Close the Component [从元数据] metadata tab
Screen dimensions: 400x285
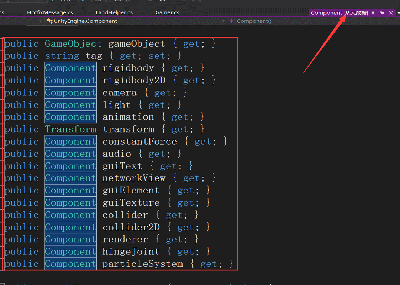point(390,12)
